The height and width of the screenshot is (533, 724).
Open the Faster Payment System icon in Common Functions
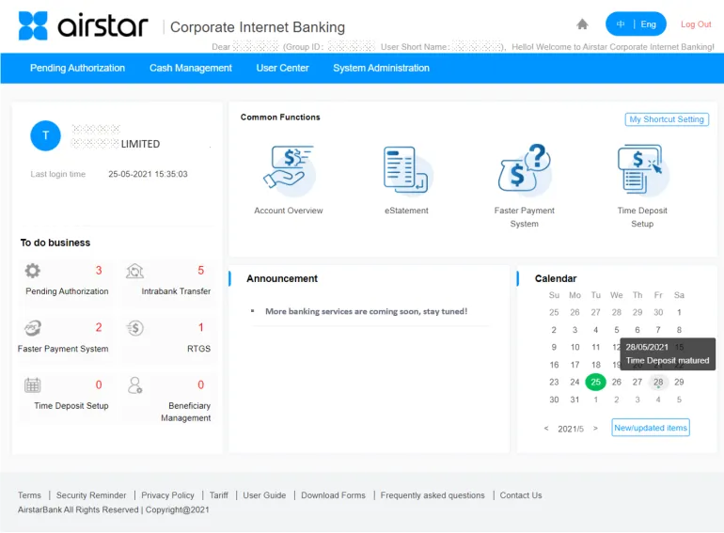tap(525, 169)
